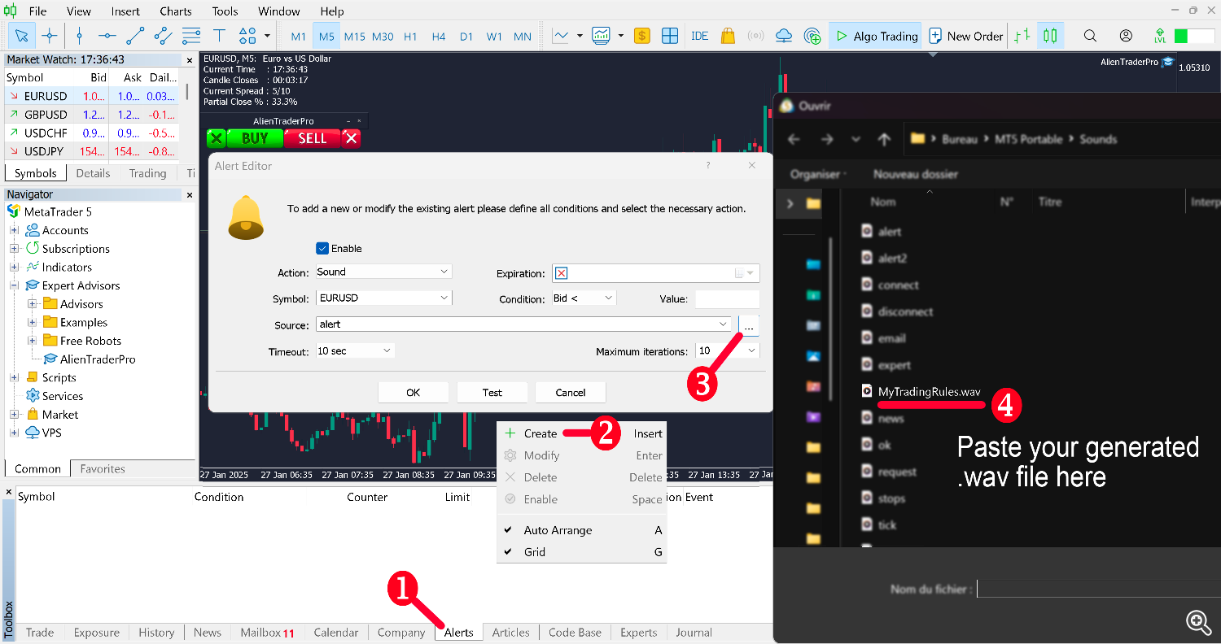The height and width of the screenshot is (644, 1221).
Task: Select the text label tool
Action: (219, 36)
